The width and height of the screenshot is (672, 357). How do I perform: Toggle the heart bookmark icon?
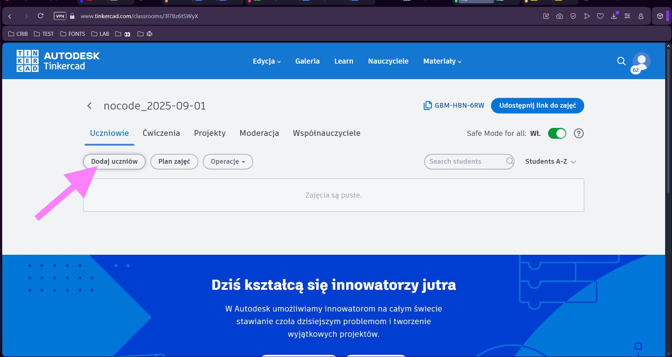point(600,16)
